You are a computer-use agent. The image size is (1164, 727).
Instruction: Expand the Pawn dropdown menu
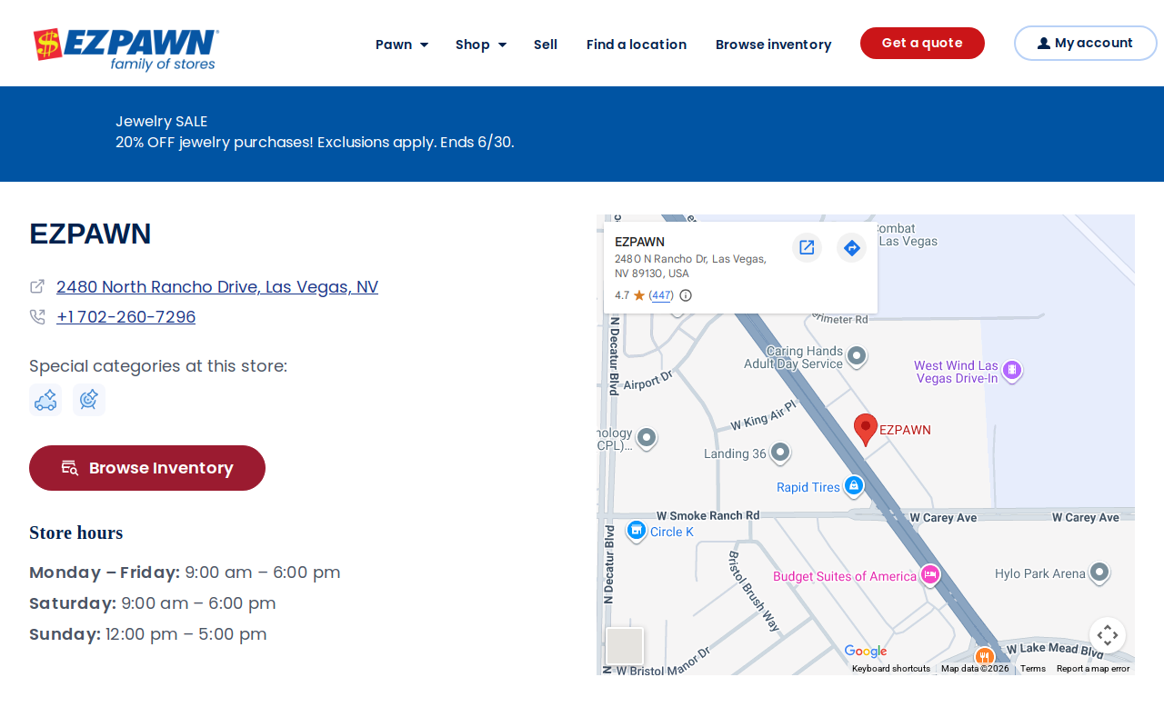click(x=402, y=45)
